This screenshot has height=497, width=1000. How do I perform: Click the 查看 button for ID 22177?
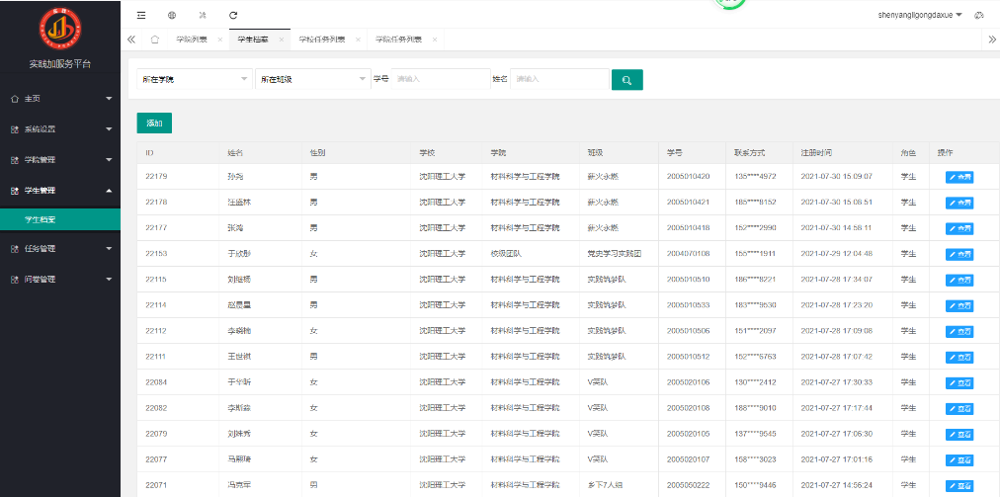(x=959, y=228)
